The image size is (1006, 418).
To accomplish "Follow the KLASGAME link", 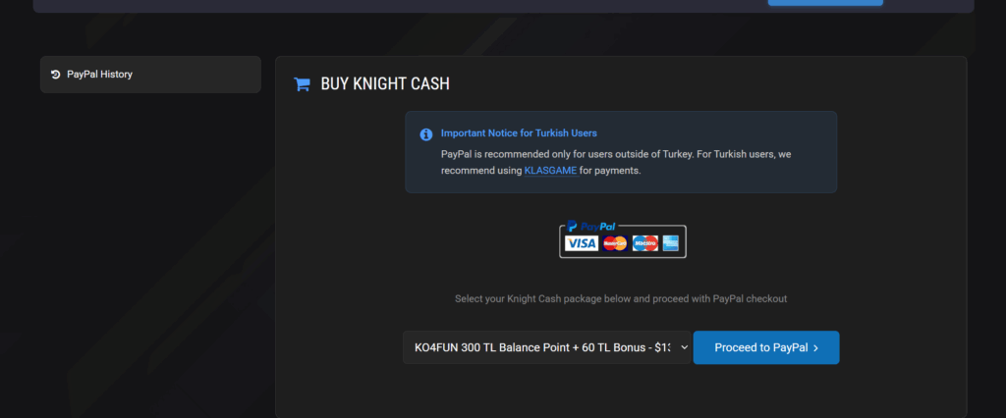I will pos(550,171).
